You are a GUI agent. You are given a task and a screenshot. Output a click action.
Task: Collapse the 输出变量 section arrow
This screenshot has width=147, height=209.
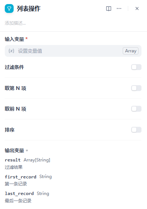click(x=27, y=151)
